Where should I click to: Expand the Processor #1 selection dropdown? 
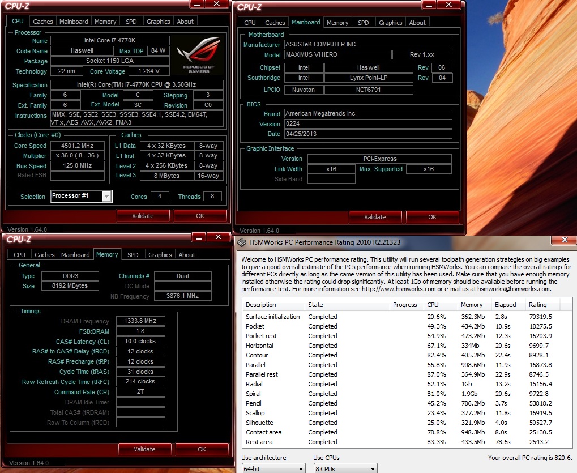pyautogui.click(x=106, y=197)
